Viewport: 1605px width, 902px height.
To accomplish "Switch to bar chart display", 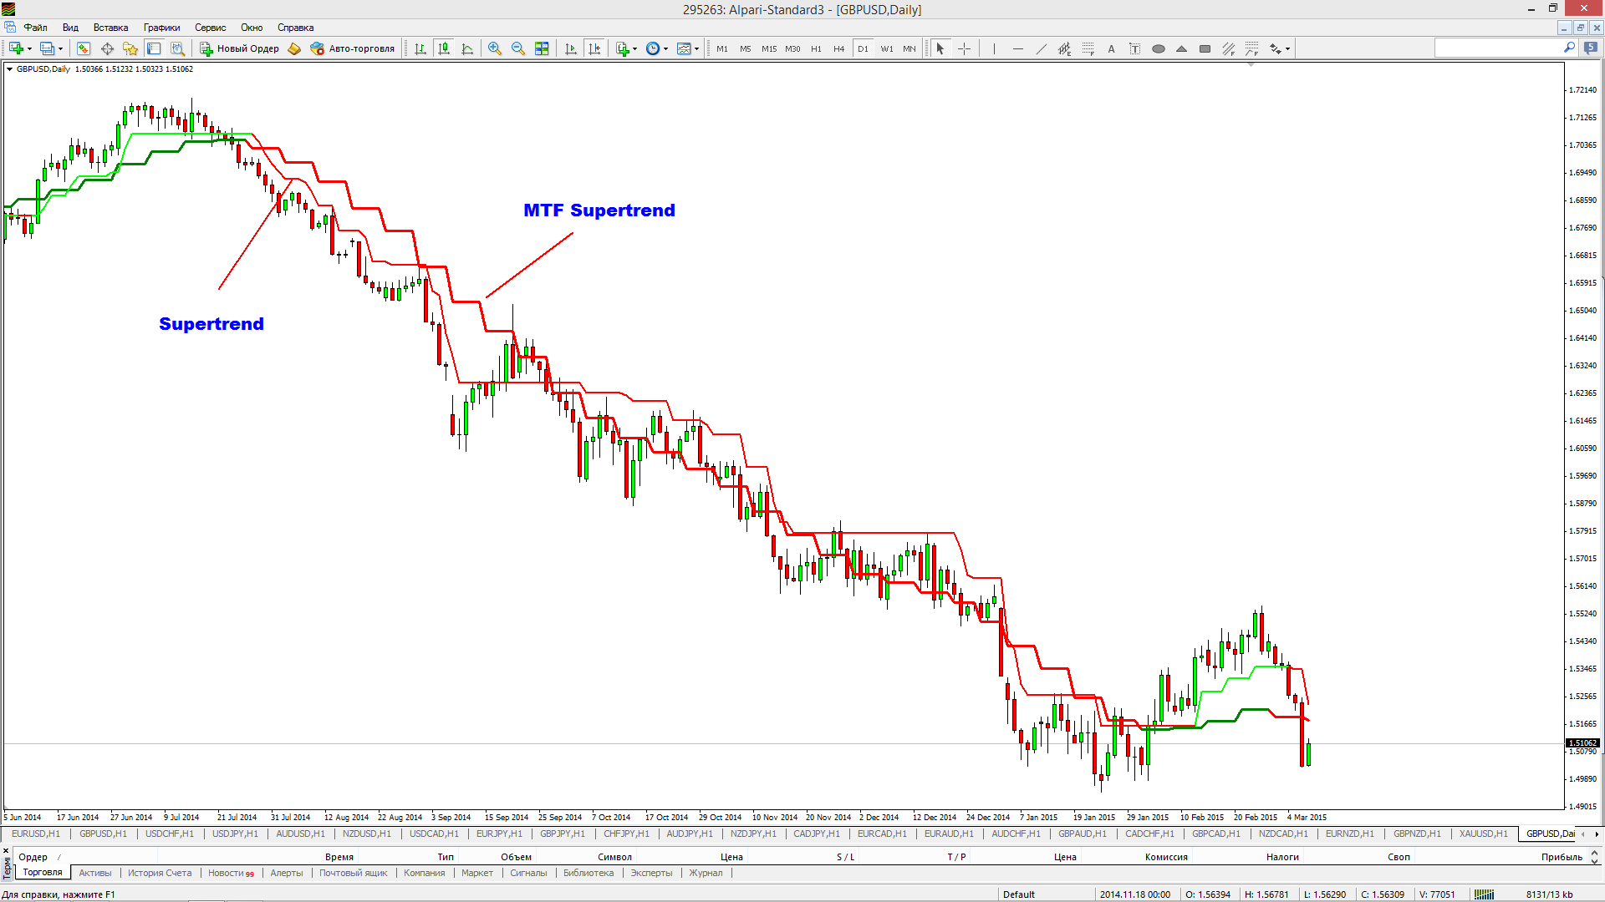I will click(x=420, y=48).
